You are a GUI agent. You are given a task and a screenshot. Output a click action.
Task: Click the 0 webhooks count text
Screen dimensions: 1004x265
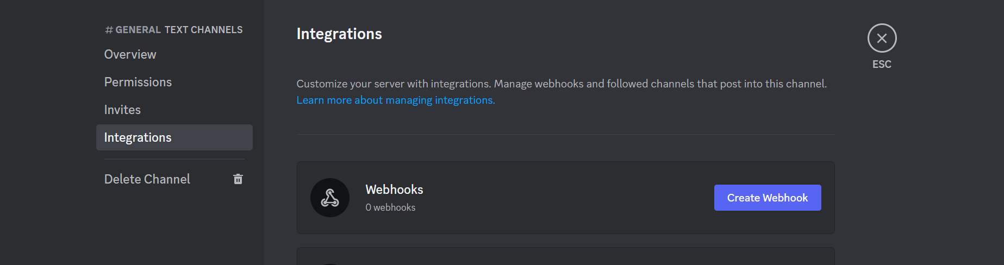click(390, 207)
